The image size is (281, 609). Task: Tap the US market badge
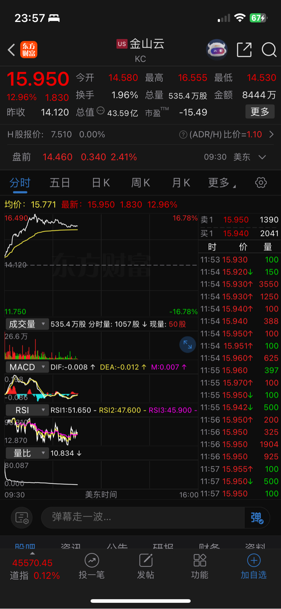[x=122, y=44]
